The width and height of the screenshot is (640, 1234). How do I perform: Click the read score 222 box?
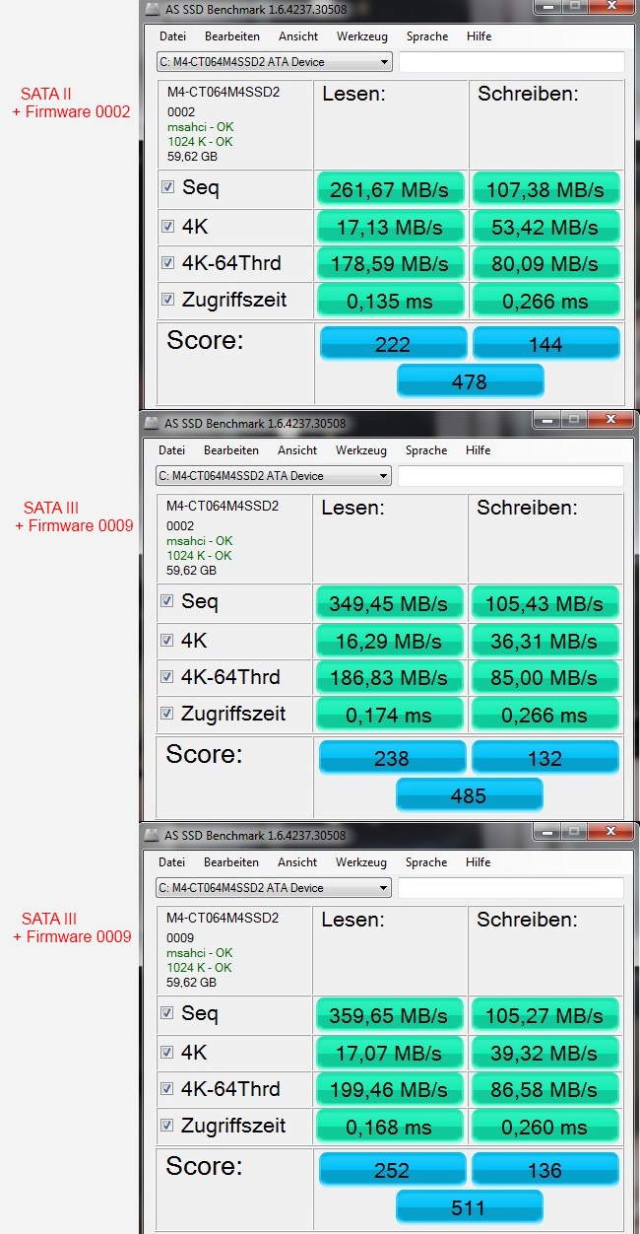click(x=394, y=343)
